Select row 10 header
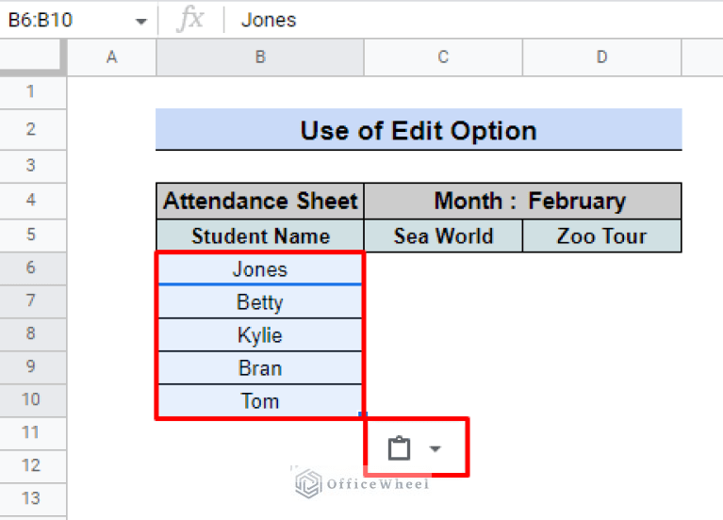723x520 pixels. [33, 400]
